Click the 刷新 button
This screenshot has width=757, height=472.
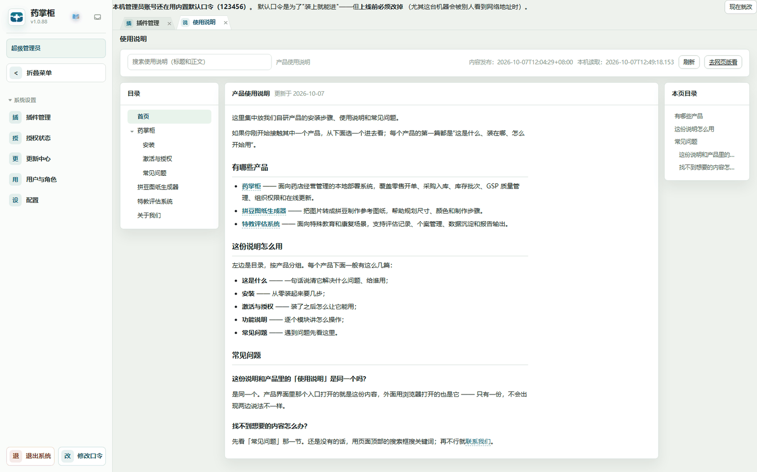689,62
